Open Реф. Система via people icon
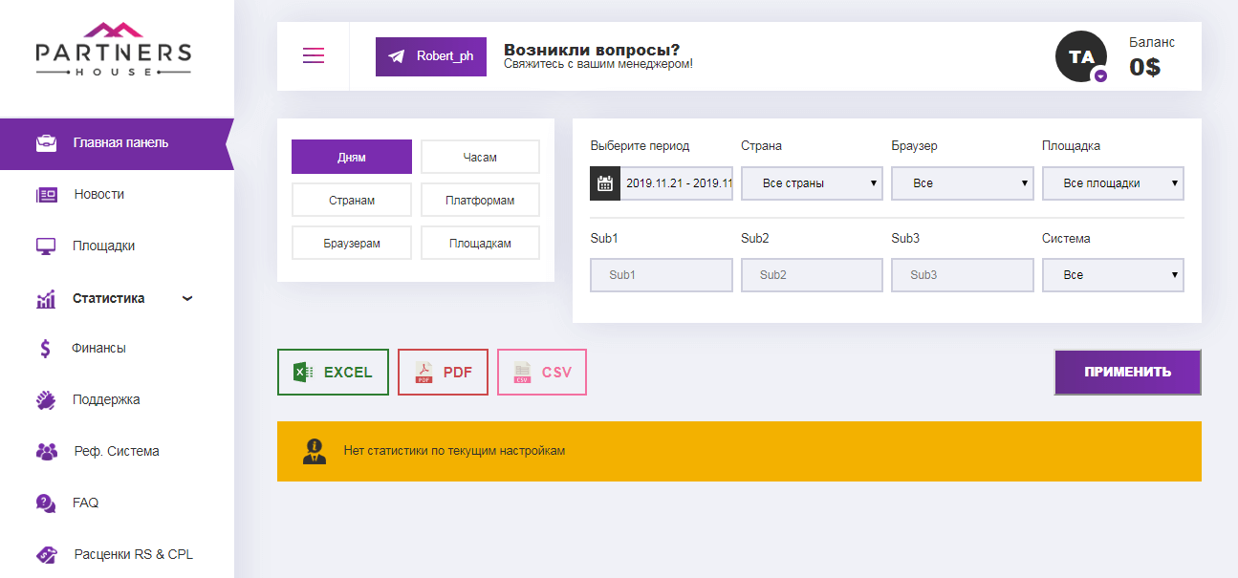 45,450
